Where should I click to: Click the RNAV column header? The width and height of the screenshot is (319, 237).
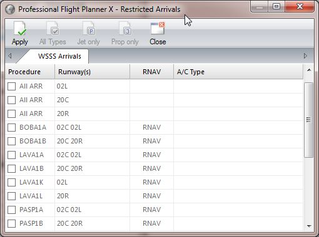pos(151,72)
